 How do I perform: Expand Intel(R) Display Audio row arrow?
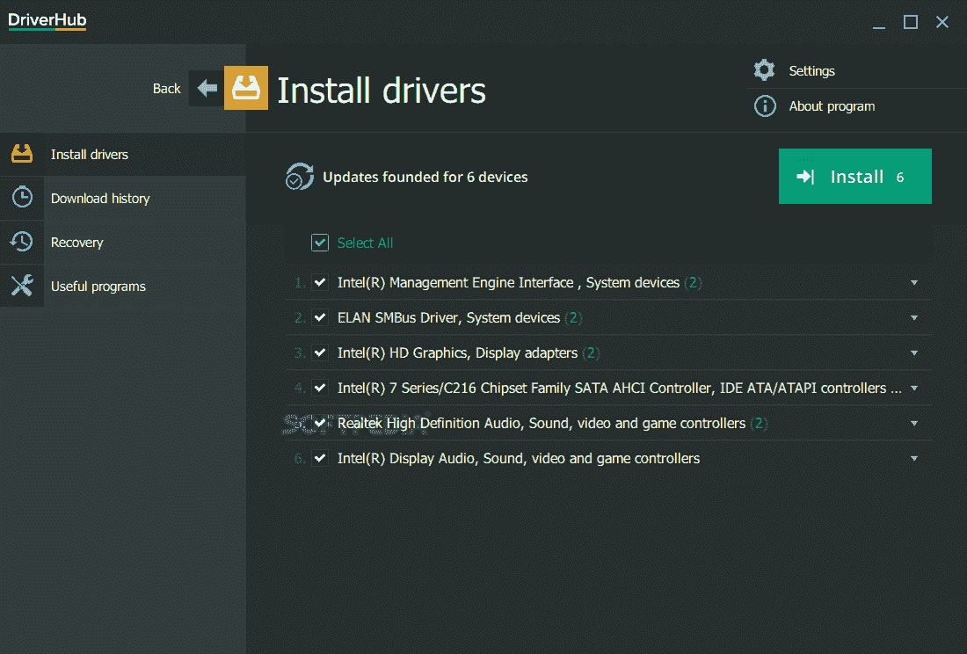(914, 458)
